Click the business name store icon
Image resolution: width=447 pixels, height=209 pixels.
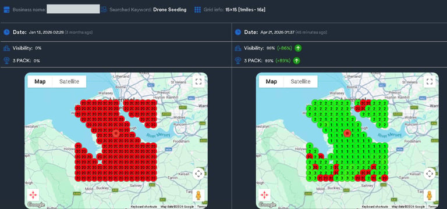pos(6,10)
